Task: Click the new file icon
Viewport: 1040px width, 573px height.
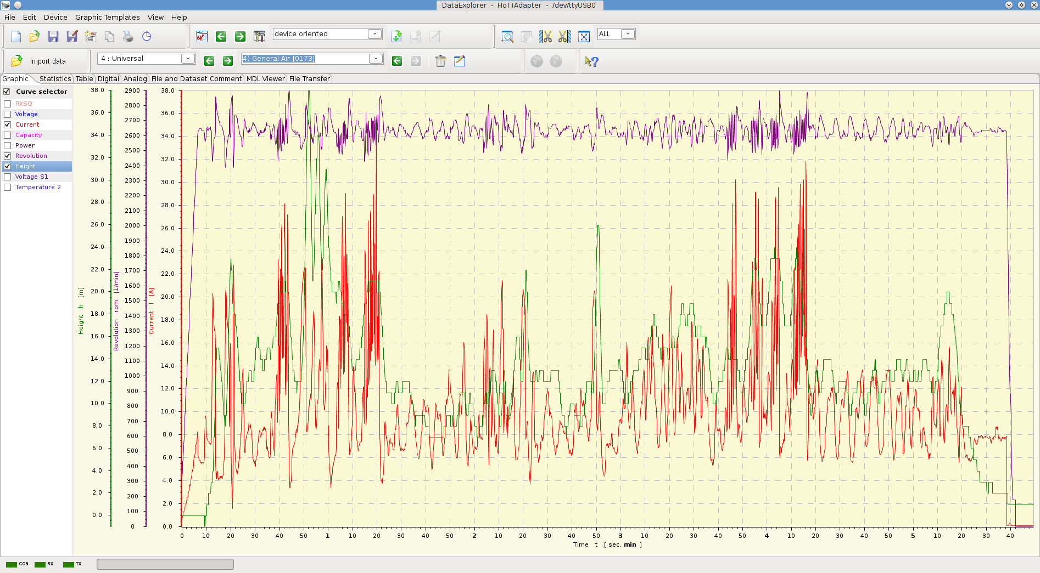Action: click(16, 37)
